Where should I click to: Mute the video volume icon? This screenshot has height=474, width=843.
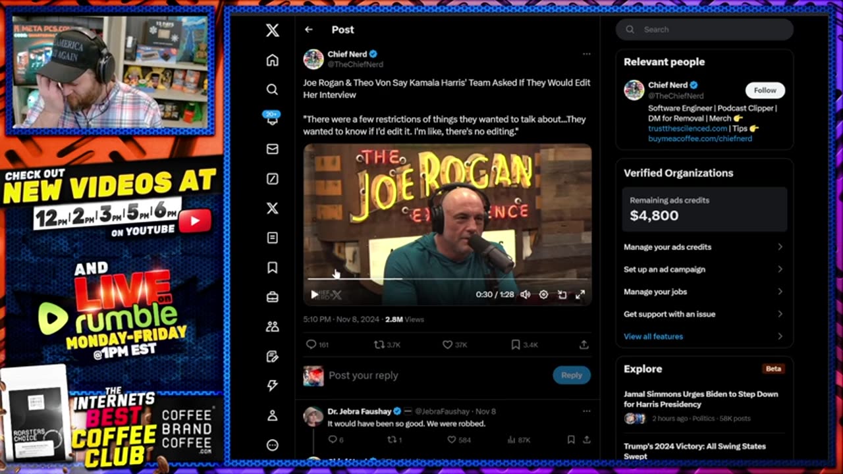[525, 294]
